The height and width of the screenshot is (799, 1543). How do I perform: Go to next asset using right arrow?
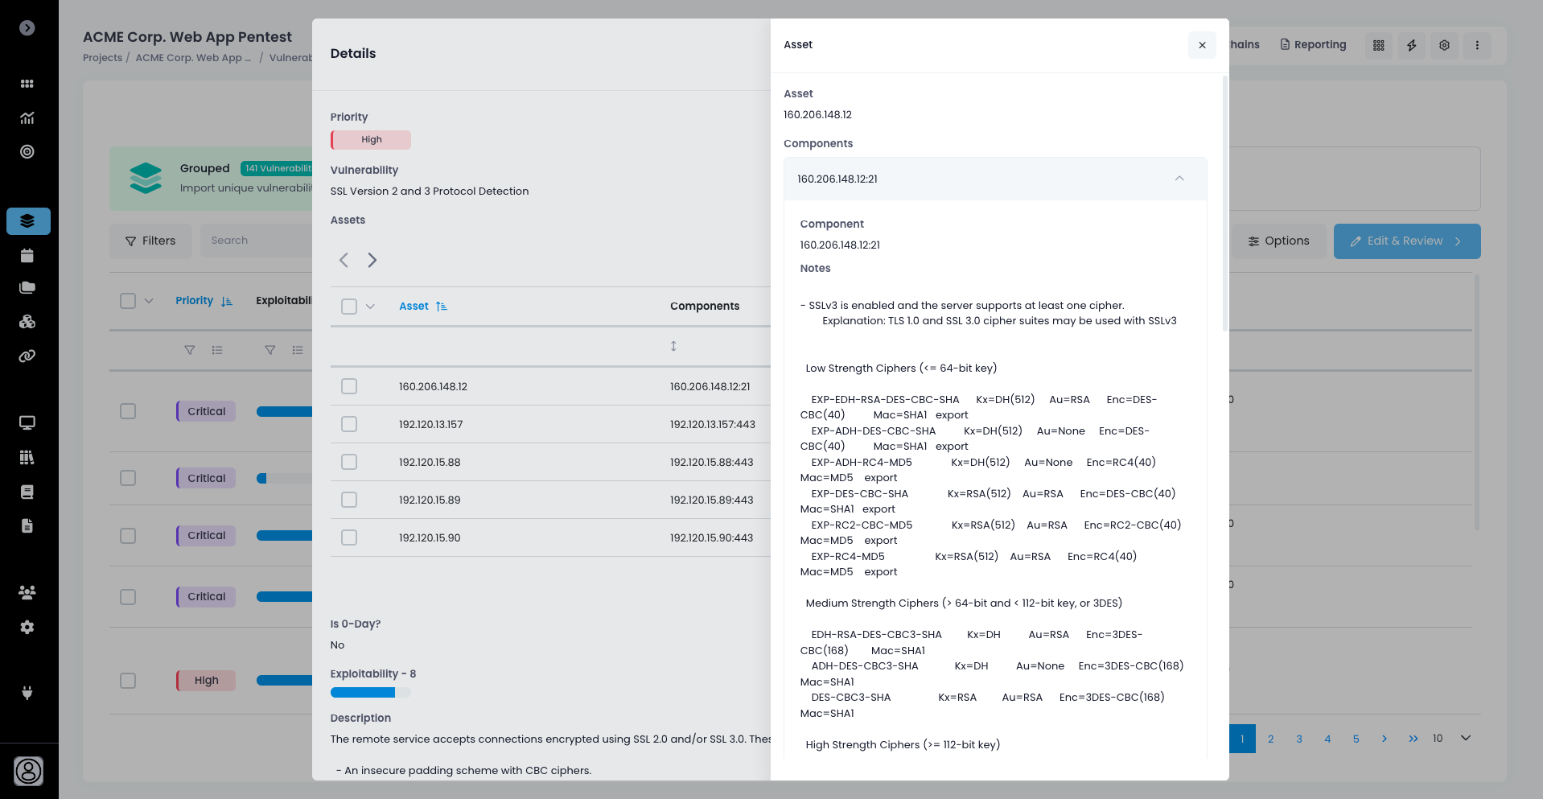(372, 260)
